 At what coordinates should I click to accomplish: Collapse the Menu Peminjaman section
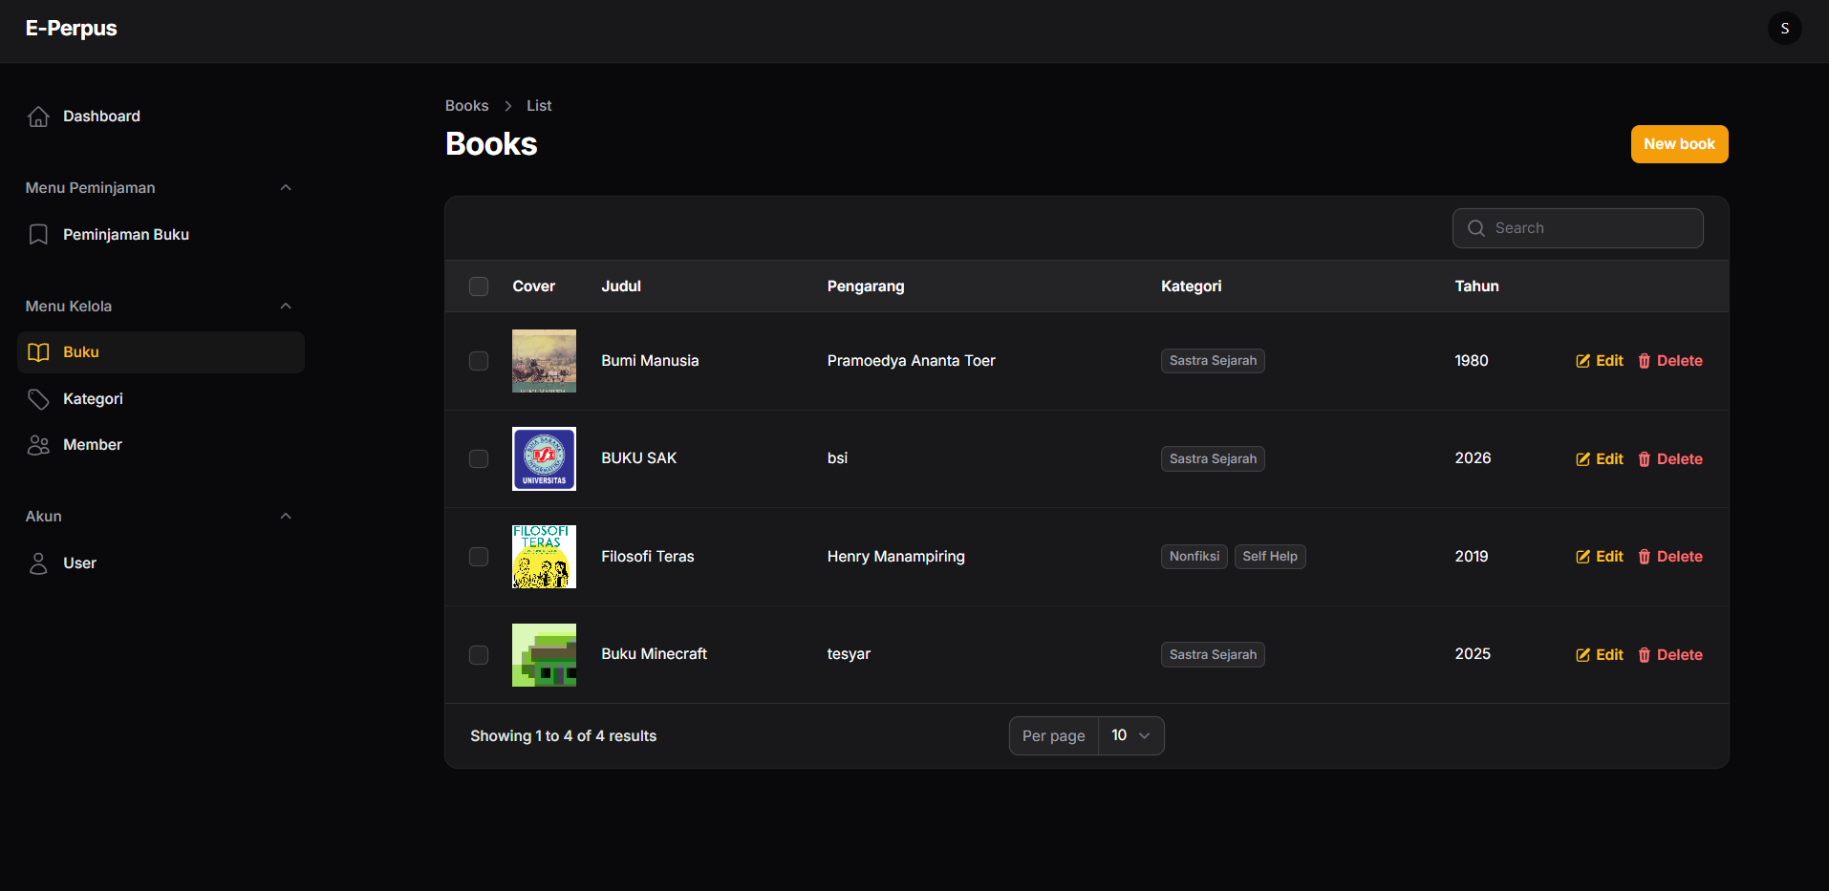click(x=285, y=188)
